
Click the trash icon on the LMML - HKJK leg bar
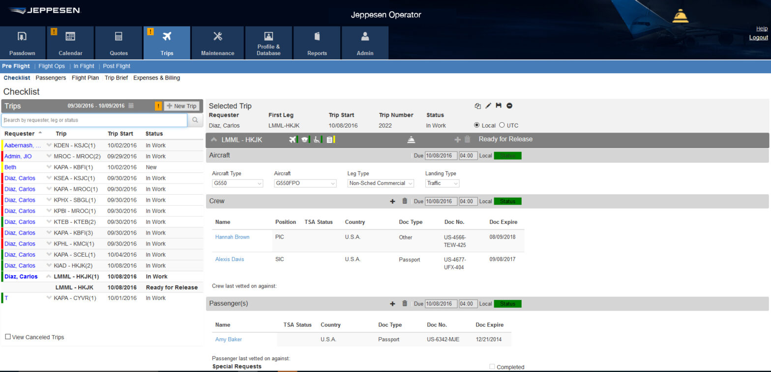tap(468, 139)
